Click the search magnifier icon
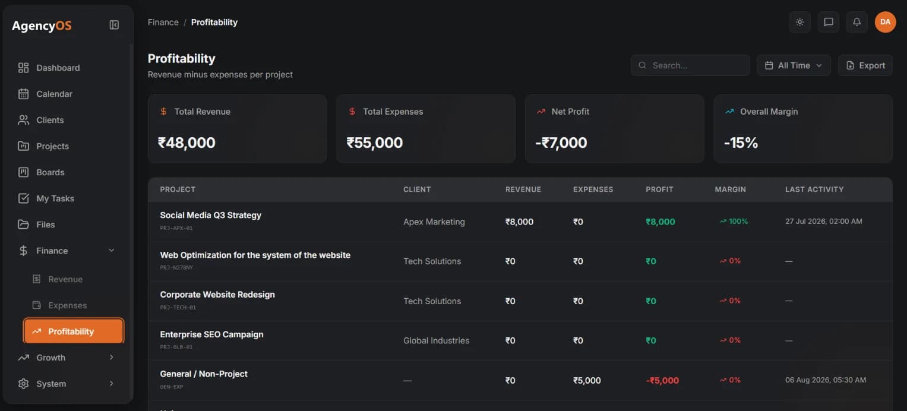The width and height of the screenshot is (907, 411). point(642,65)
